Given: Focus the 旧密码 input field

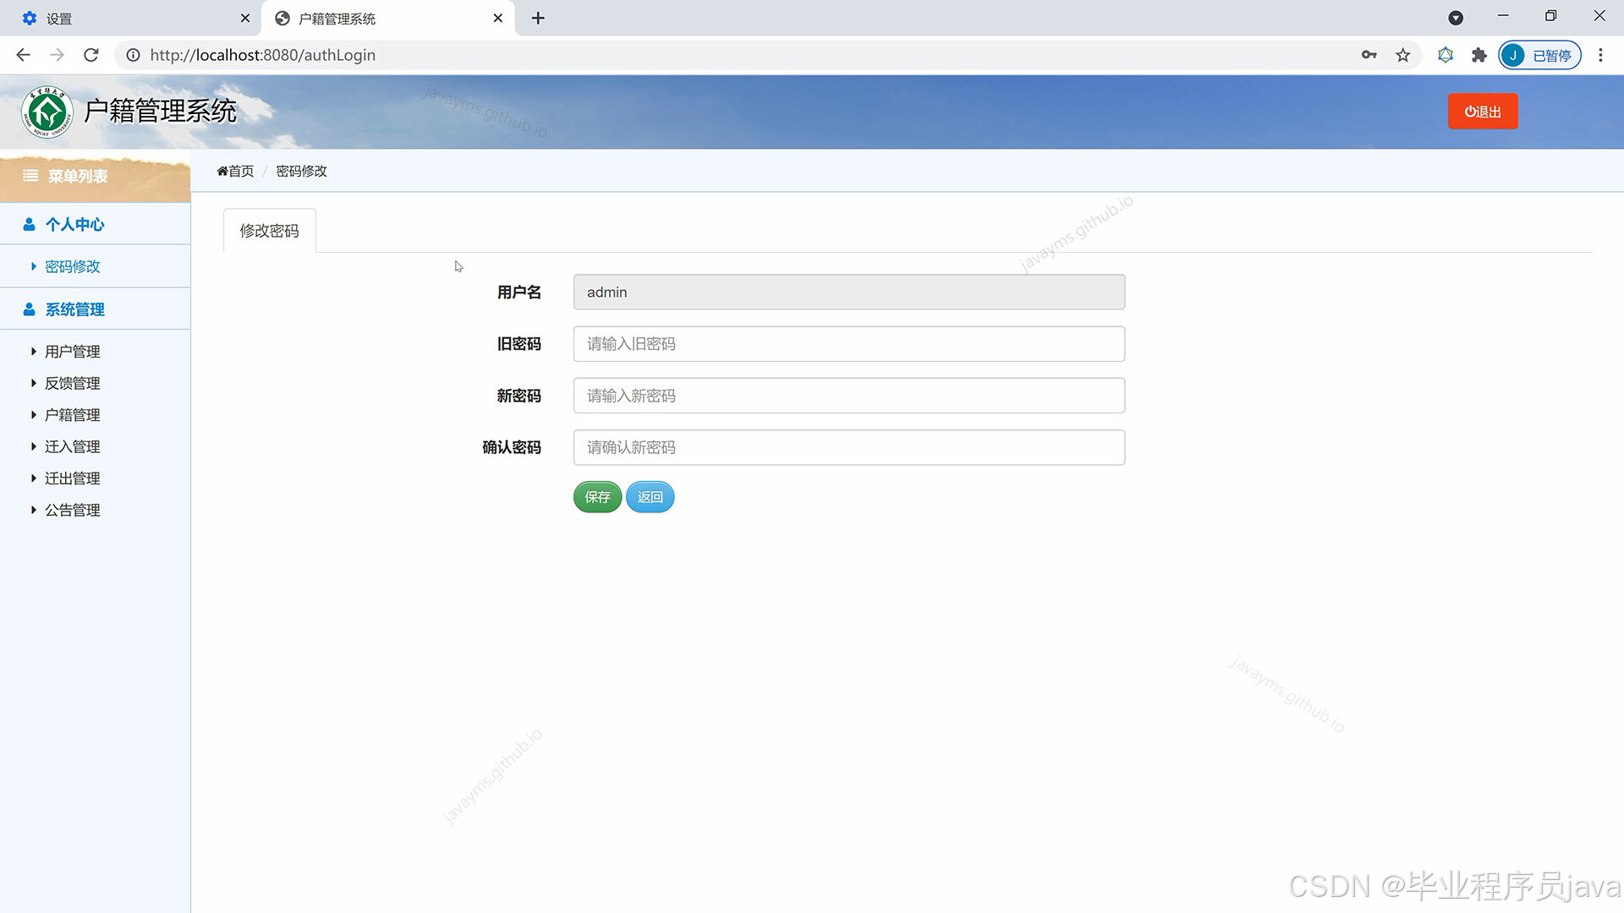Looking at the screenshot, I should point(849,344).
